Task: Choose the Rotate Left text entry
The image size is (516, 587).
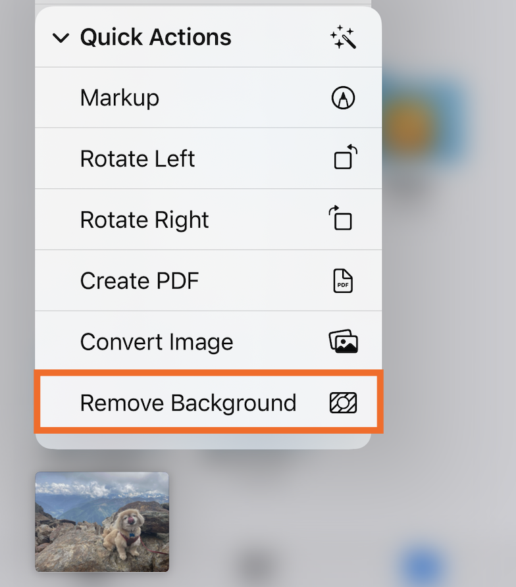Action: (138, 159)
